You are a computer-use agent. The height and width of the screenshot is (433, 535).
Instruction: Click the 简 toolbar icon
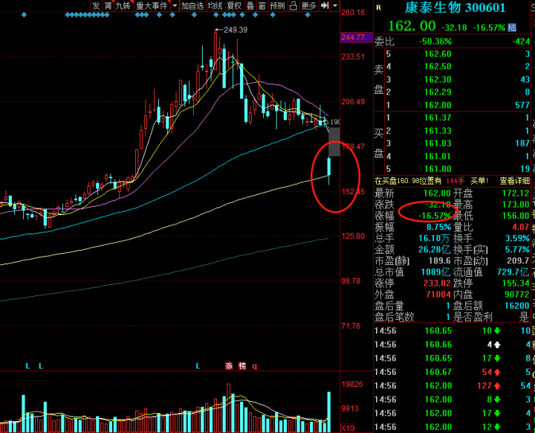108,5
